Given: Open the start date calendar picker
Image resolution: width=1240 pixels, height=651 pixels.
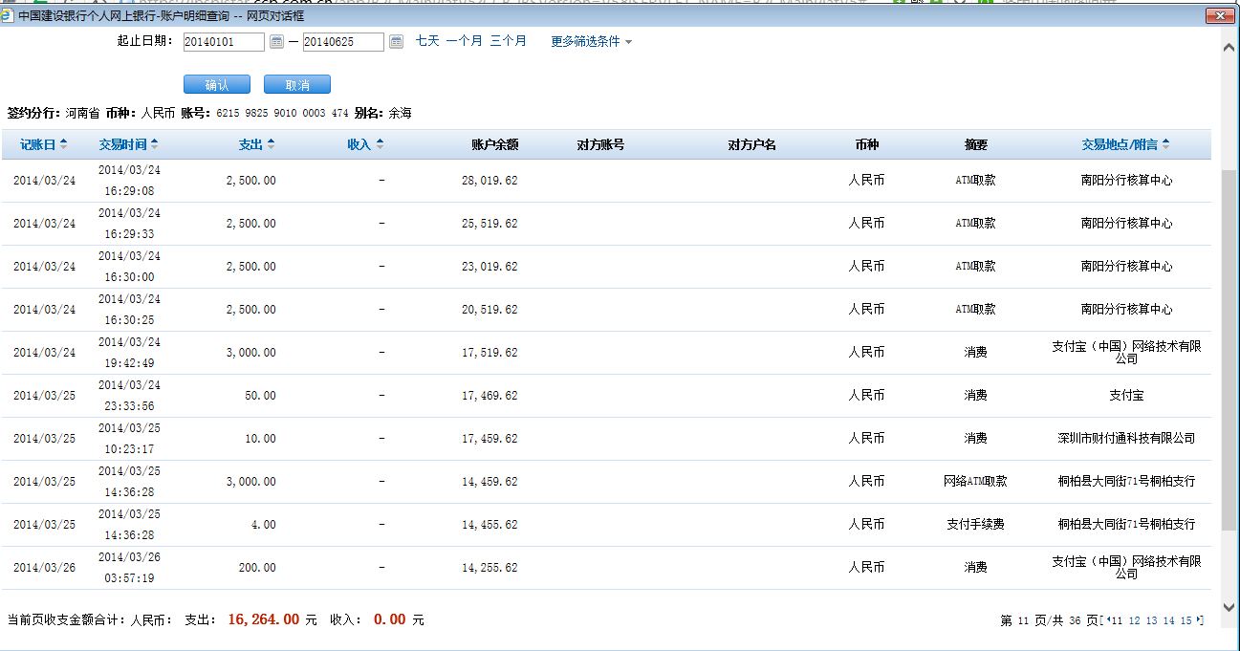Looking at the screenshot, I should point(277,42).
